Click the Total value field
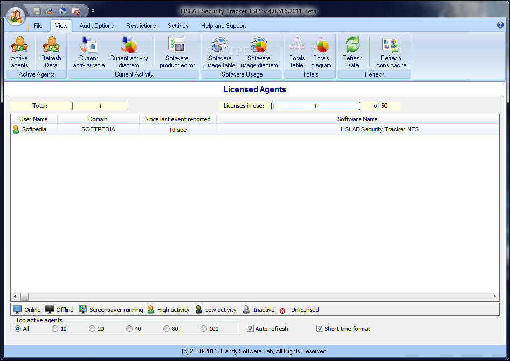The width and height of the screenshot is (510, 361). pos(100,106)
